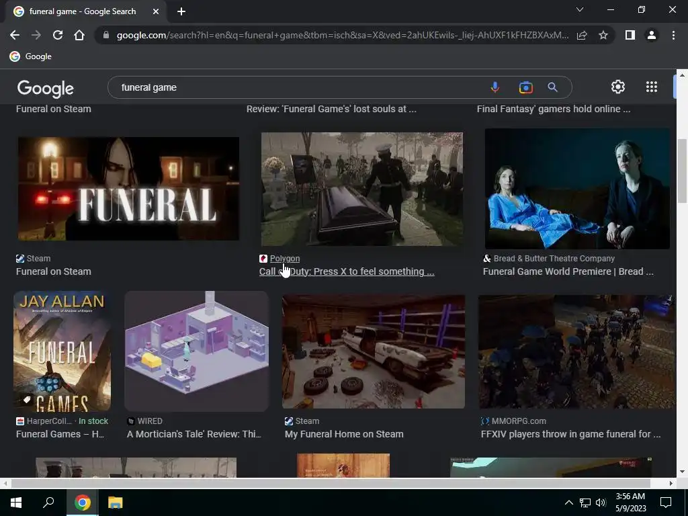Click the scroll right arrow
Screen dimensions: 688x516
click(671, 483)
